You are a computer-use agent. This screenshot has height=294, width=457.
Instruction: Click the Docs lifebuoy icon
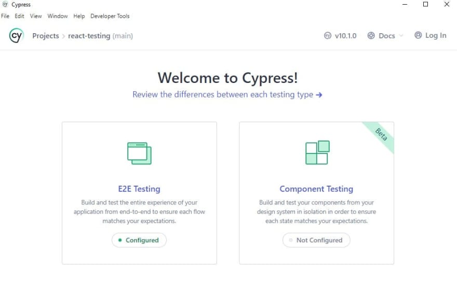371,35
